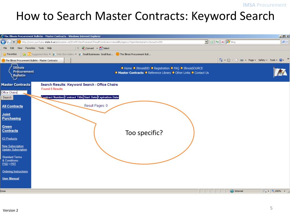Open the Small Businesses favorite link
Image resolution: width=290 pixels, height=218 pixels.
[x=96, y=54]
